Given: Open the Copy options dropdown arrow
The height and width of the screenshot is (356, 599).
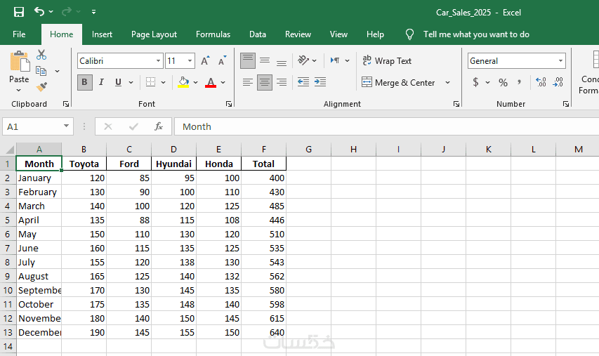Looking at the screenshot, I should [58, 71].
